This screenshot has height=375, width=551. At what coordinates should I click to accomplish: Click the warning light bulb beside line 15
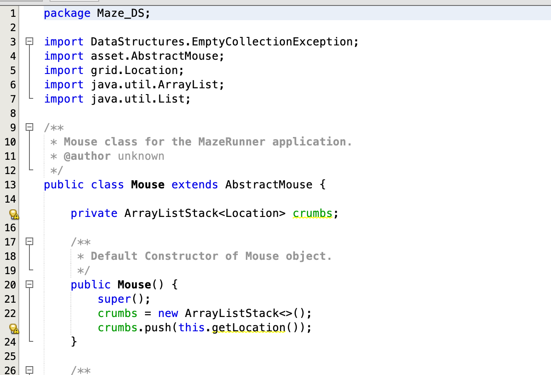click(15, 214)
